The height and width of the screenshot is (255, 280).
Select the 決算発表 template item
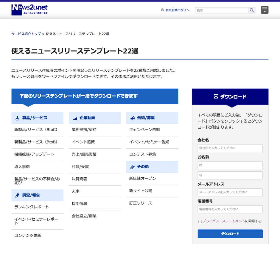click(x=80, y=179)
